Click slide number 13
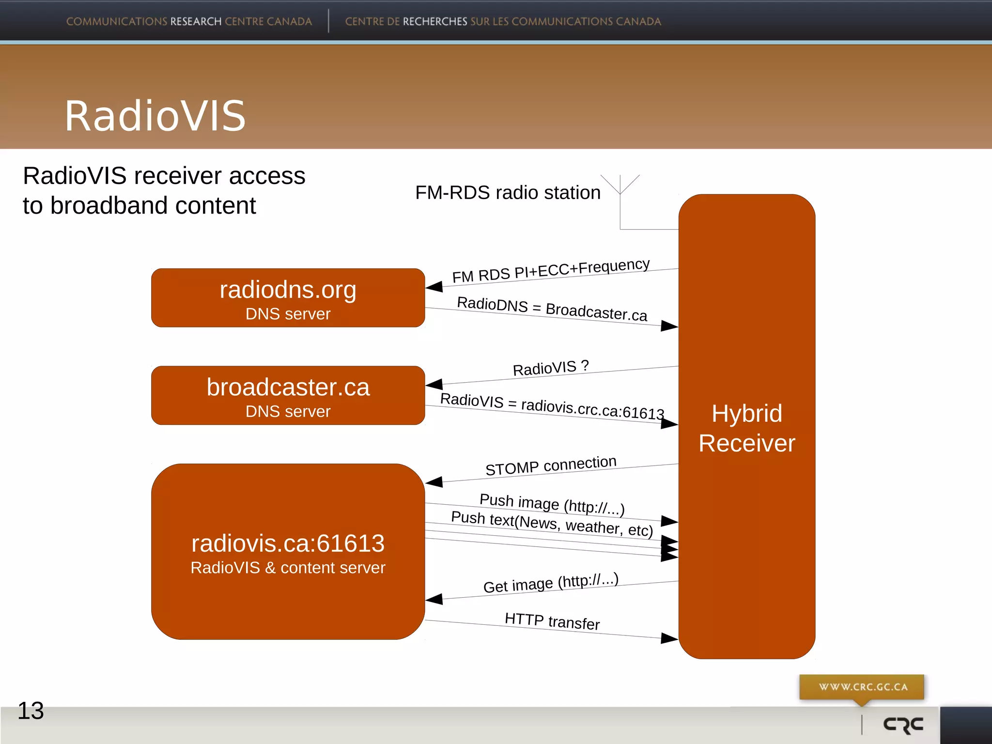992x744 pixels. (31, 711)
